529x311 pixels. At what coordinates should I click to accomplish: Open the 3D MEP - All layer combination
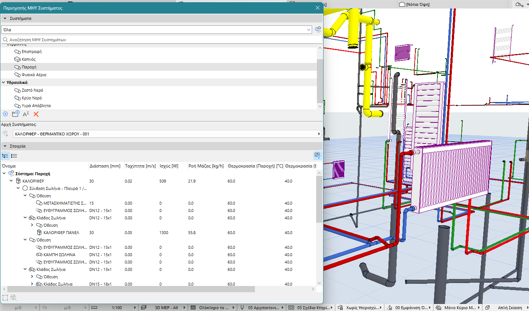(166, 308)
